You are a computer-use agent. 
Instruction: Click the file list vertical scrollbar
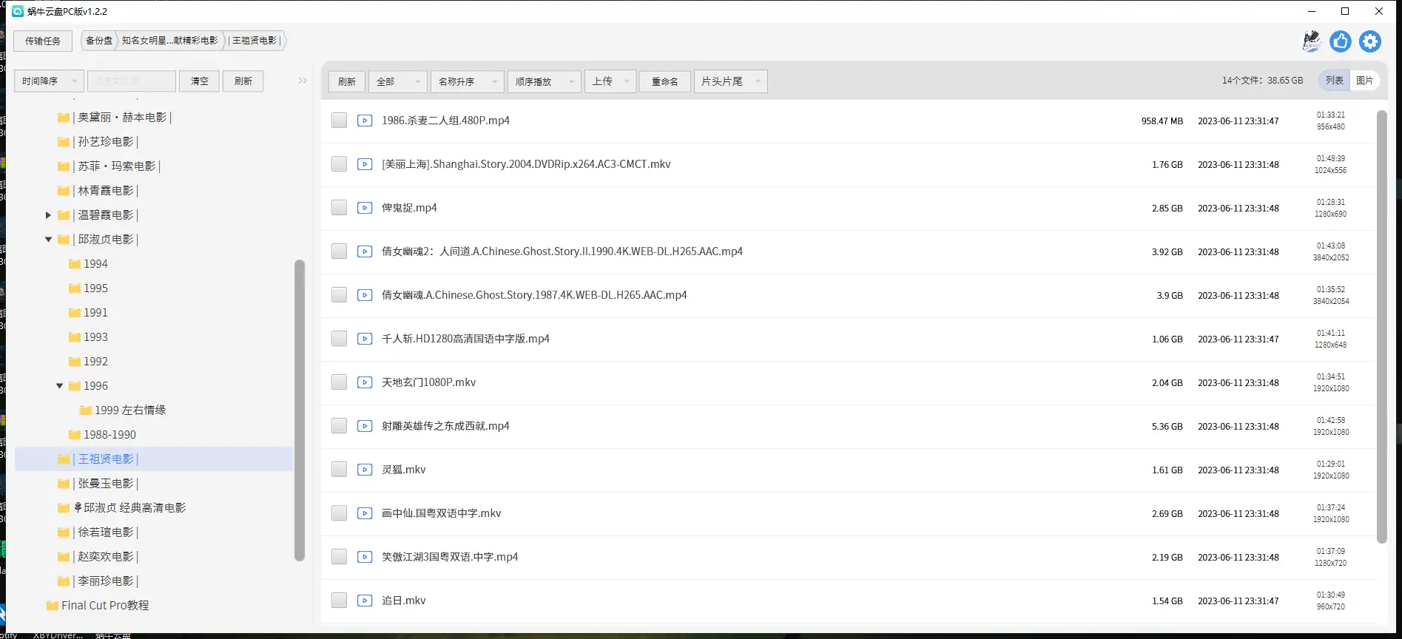(x=1381, y=326)
